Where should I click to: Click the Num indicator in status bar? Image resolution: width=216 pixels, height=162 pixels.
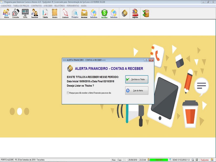point(114,160)
